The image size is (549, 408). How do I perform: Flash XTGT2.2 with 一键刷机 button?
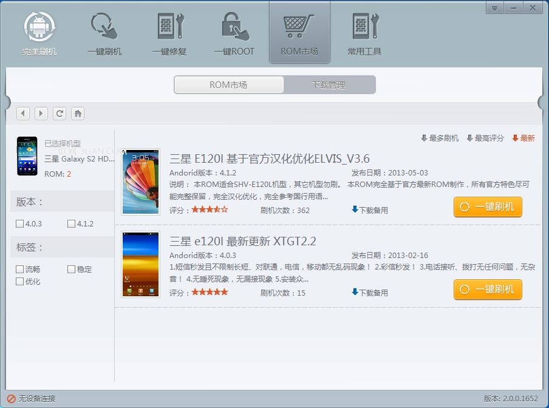point(488,290)
